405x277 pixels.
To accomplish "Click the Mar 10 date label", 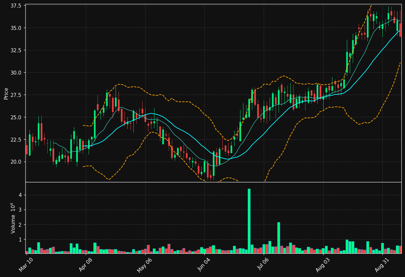I will click(x=25, y=265).
